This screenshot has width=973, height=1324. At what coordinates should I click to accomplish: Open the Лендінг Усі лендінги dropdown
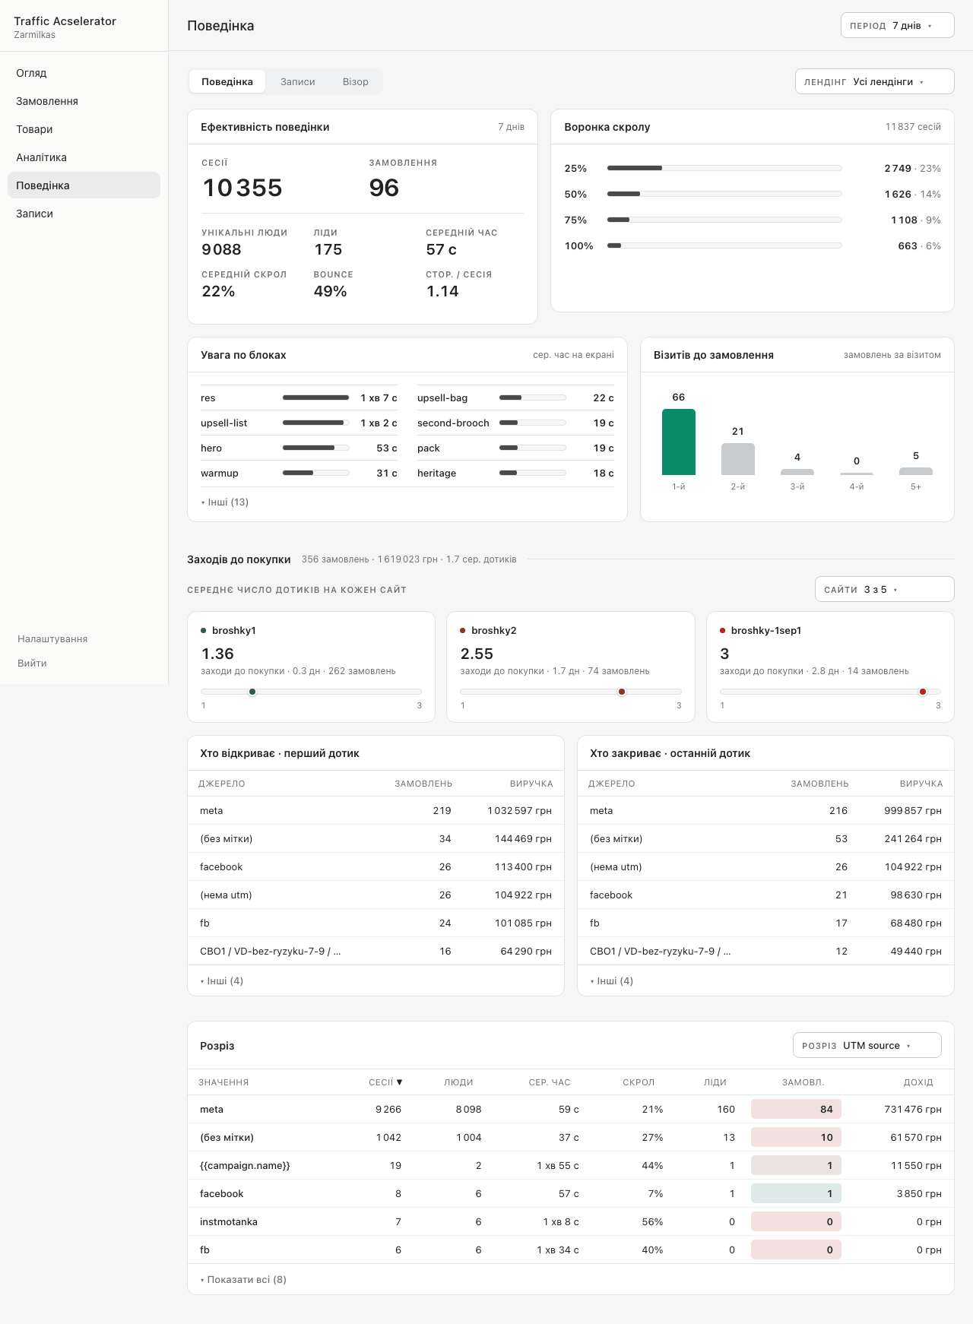tap(874, 81)
